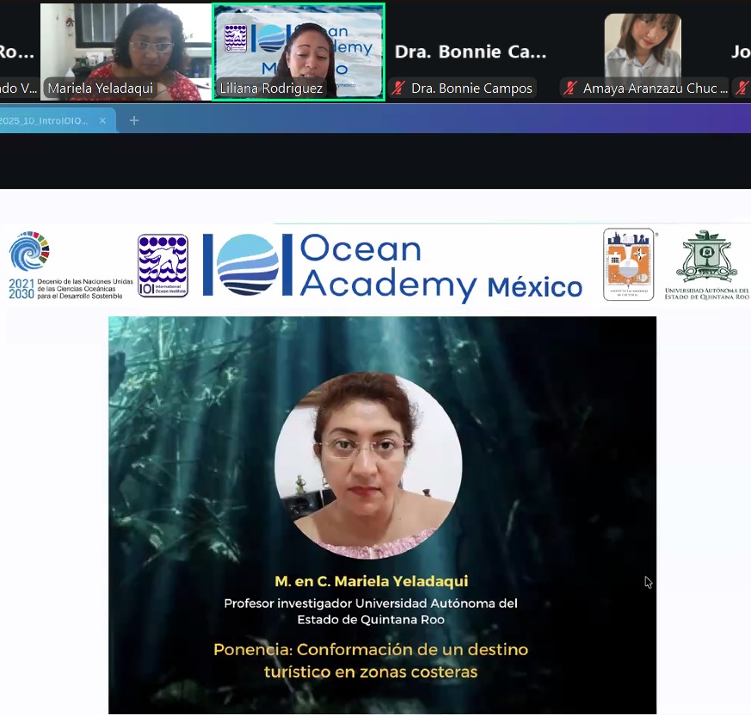Click the 2021-2030 Ocean Decade logo
Viewport: 751px width, 715px height.
[29, 253]
